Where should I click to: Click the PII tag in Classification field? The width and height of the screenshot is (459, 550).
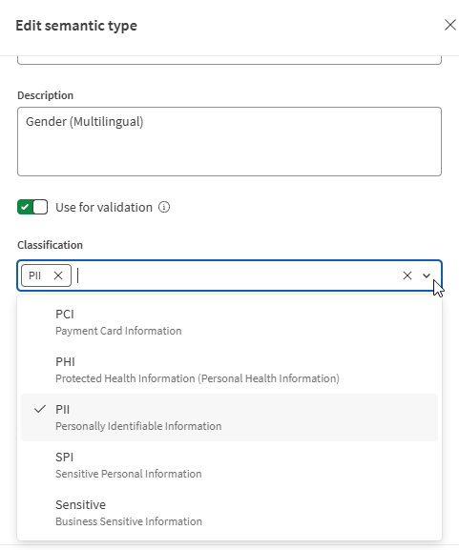[35, 275]
